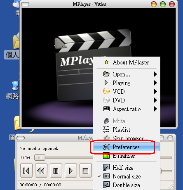The image size is (183, 190).
Task: Expand the VCD submenu arrow
Action: click(x=155, y=92)
